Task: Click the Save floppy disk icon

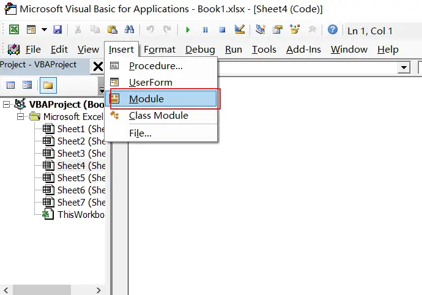Action: click(x=57, y=29)
